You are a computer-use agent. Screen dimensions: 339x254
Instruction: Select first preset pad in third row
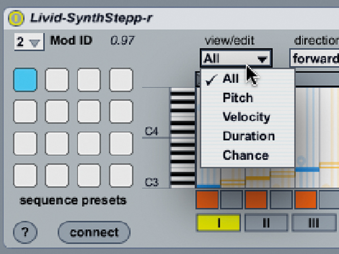(x=25, y=143)
